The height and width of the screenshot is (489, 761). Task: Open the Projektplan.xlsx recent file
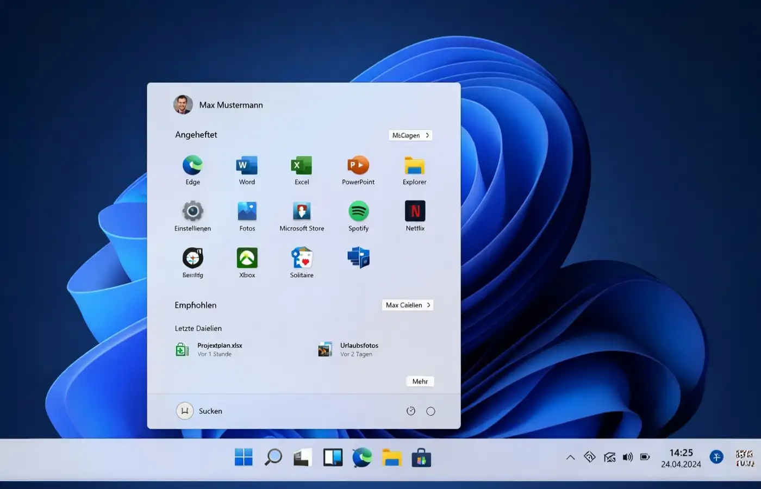point(209,349)
